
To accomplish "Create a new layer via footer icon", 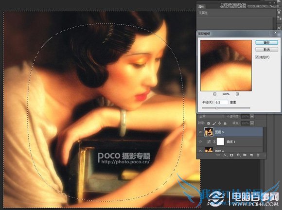I will [251, 155].
